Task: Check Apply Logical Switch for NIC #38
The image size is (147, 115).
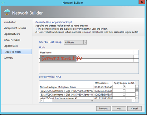Action: pyautogui.click(x=124, y=91)
